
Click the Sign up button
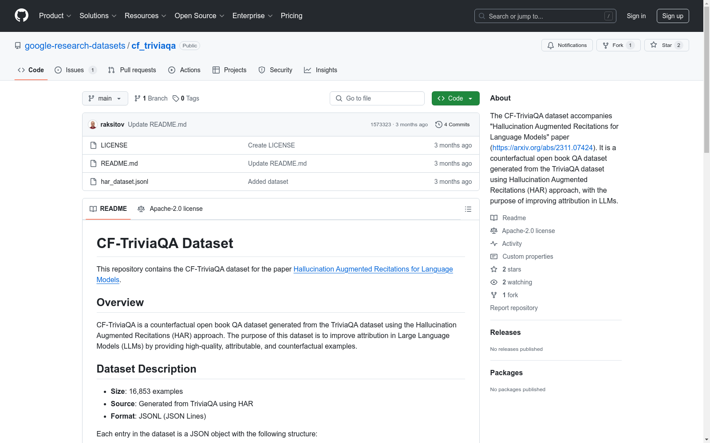tap(673, 16)
